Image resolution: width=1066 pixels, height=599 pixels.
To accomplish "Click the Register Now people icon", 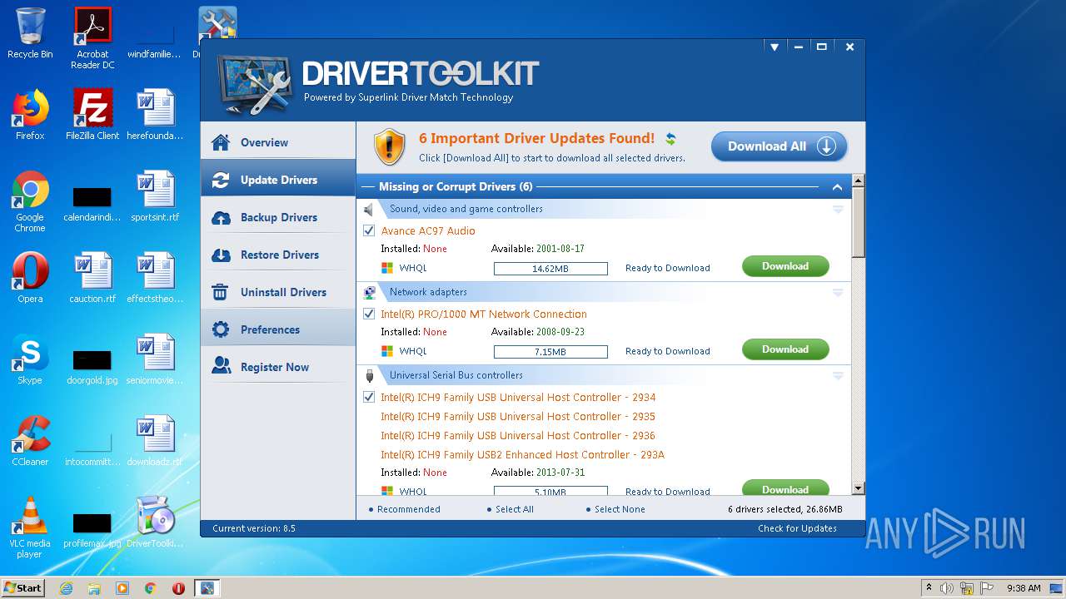I will click(x=221, y=367).
